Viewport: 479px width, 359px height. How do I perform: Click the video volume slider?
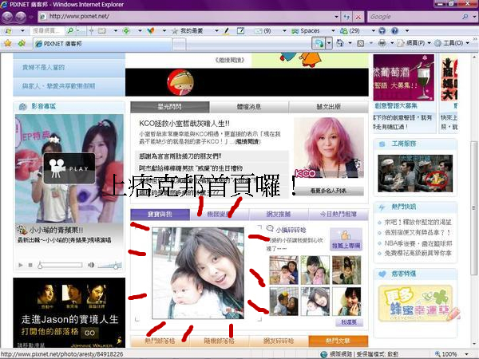coord(109,265)
